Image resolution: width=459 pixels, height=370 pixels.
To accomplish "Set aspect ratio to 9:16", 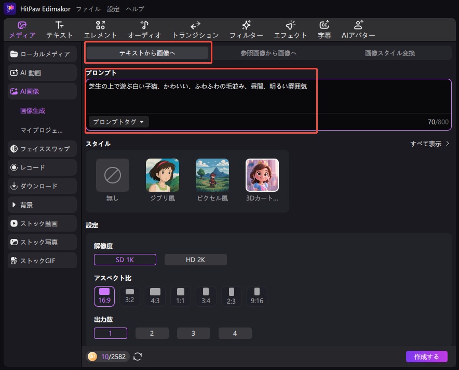I will click(x=256, y=296).
